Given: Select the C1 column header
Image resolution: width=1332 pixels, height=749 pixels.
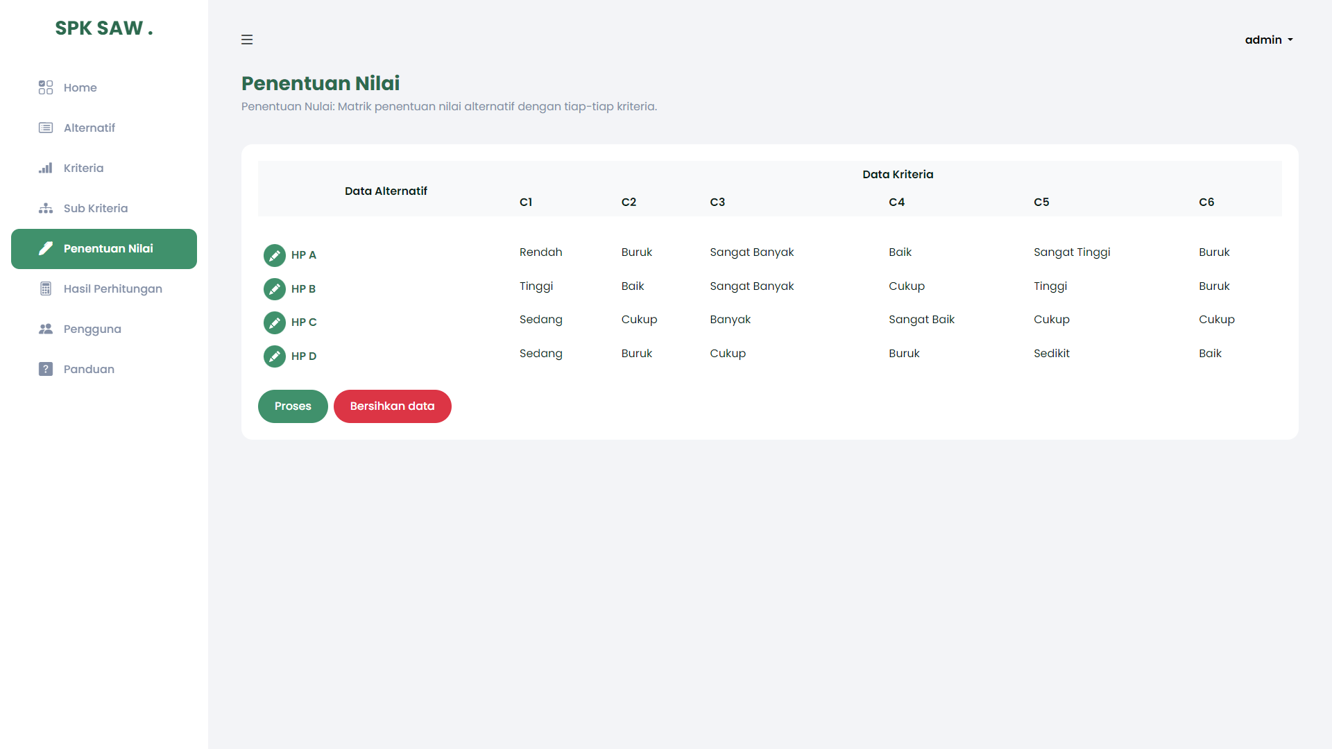Looking at the screenshot, I should 526,202.
